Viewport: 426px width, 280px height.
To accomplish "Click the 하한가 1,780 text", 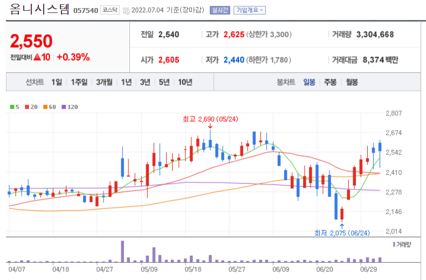I will [x=269, y=60].
